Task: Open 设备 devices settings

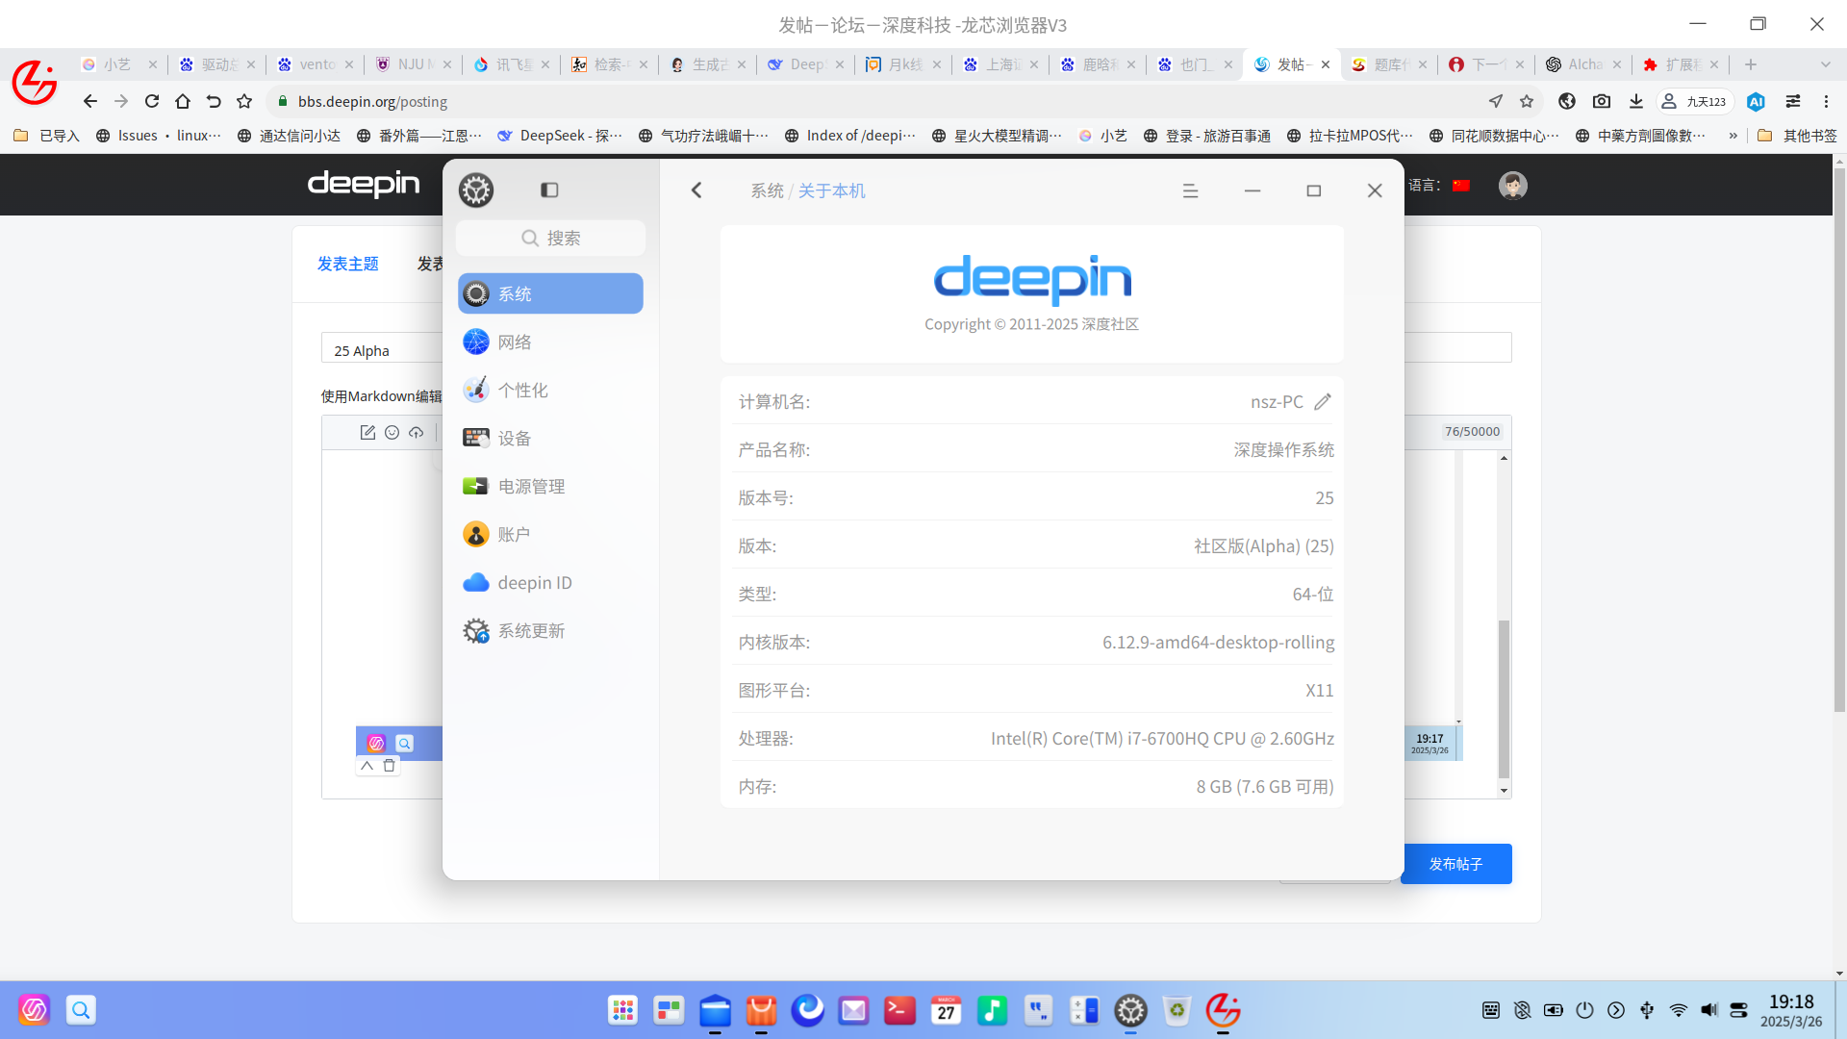Action: pos(550,438)
